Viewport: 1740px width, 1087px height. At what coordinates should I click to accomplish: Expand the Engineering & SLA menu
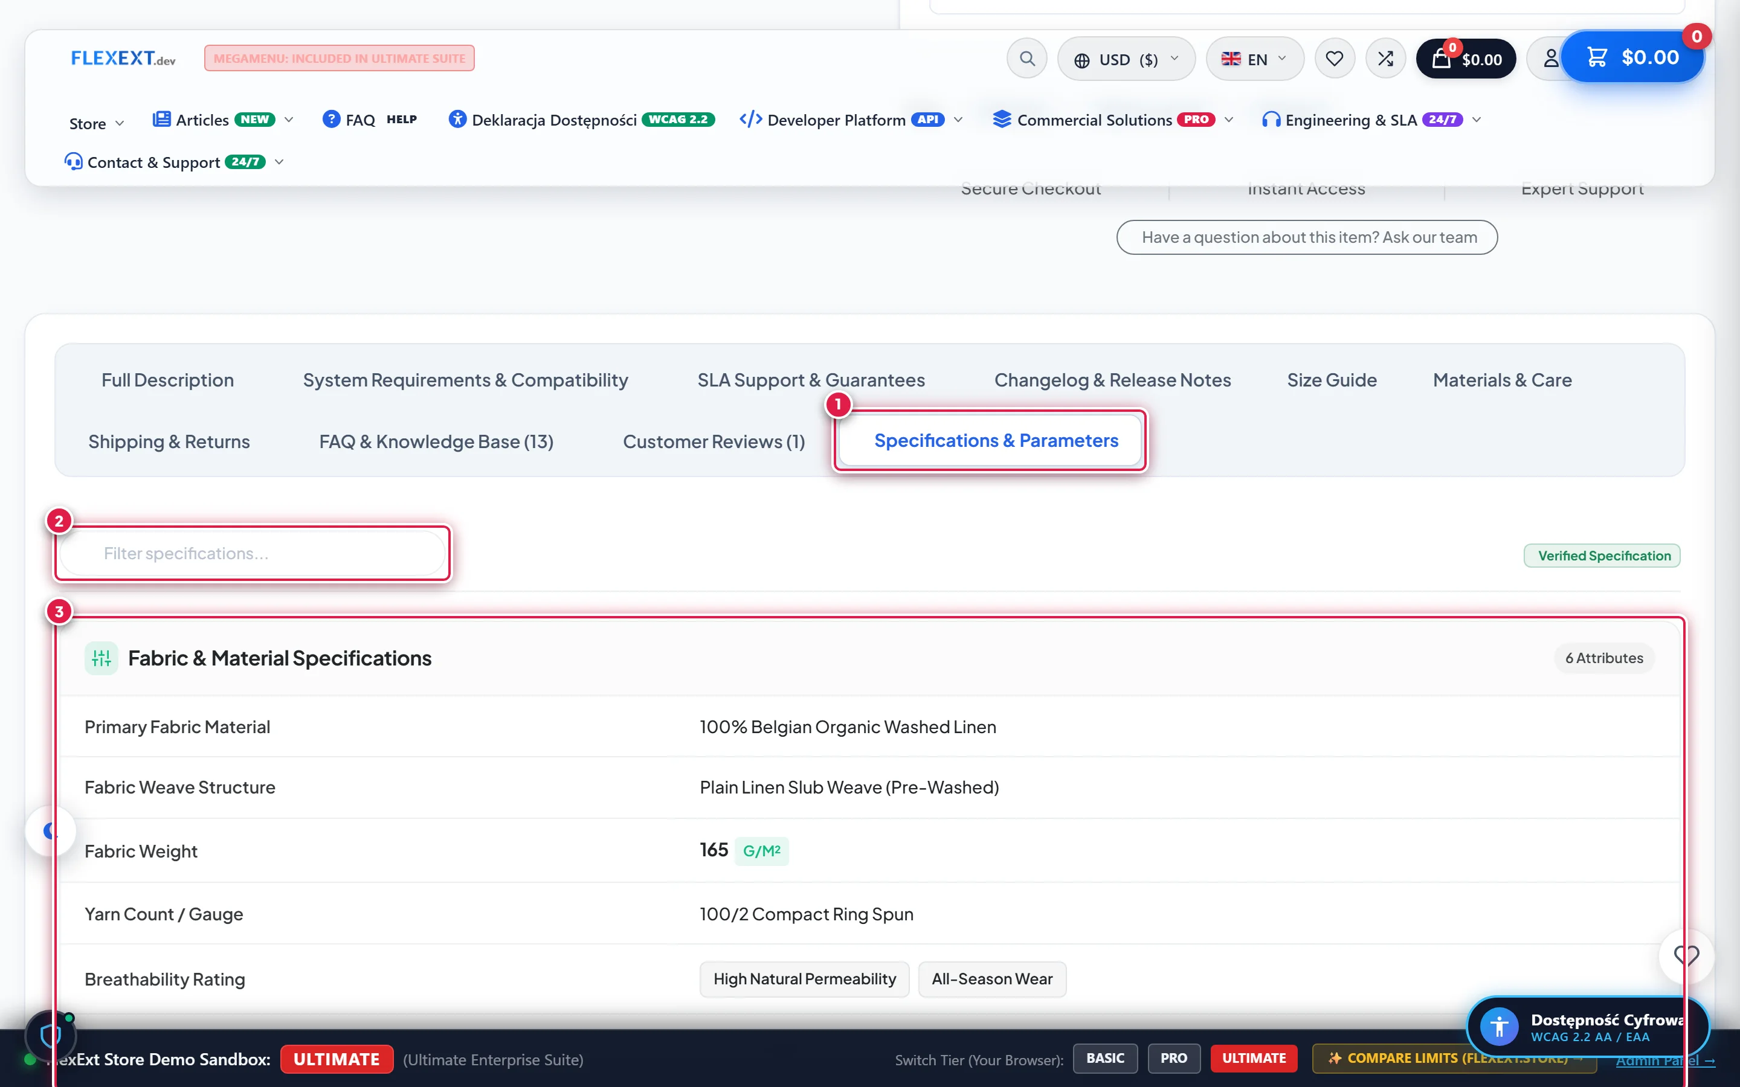tap(1372, 120)
